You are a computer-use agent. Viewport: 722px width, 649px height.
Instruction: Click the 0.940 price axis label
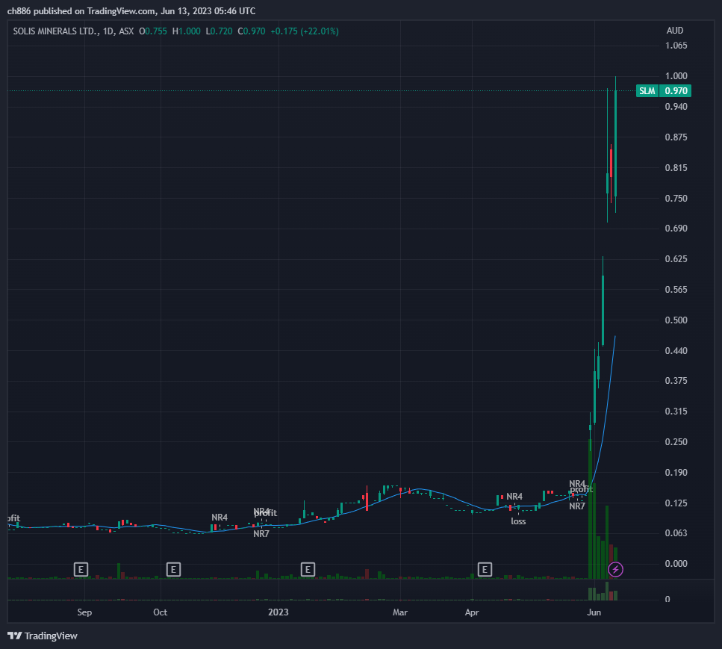676,107
